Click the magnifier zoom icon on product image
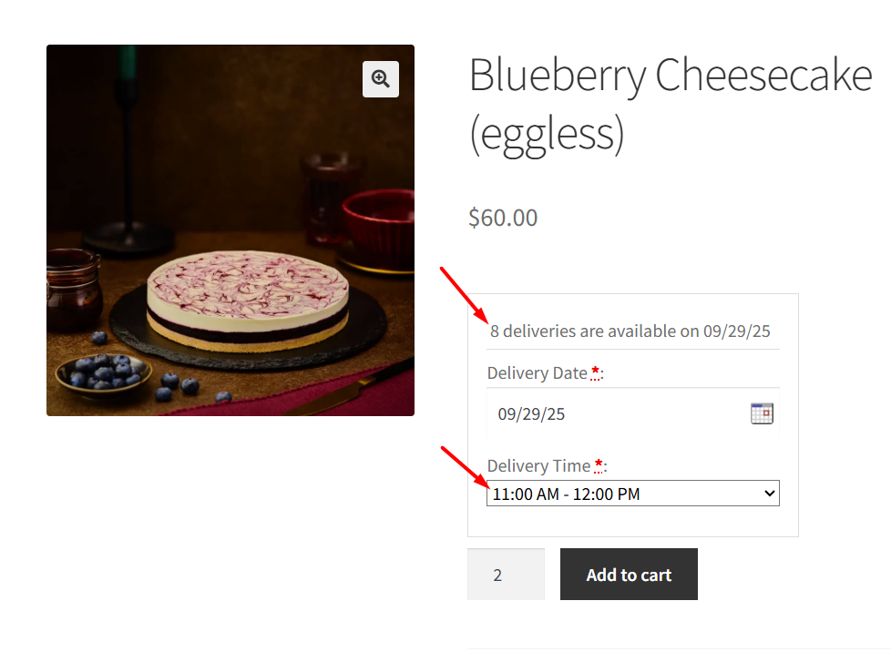This screenshot has height=652, width=891. [x=381, y=79]
